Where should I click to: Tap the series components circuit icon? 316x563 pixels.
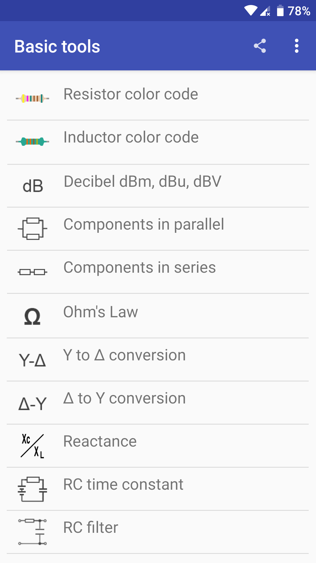tap(32, 272)
